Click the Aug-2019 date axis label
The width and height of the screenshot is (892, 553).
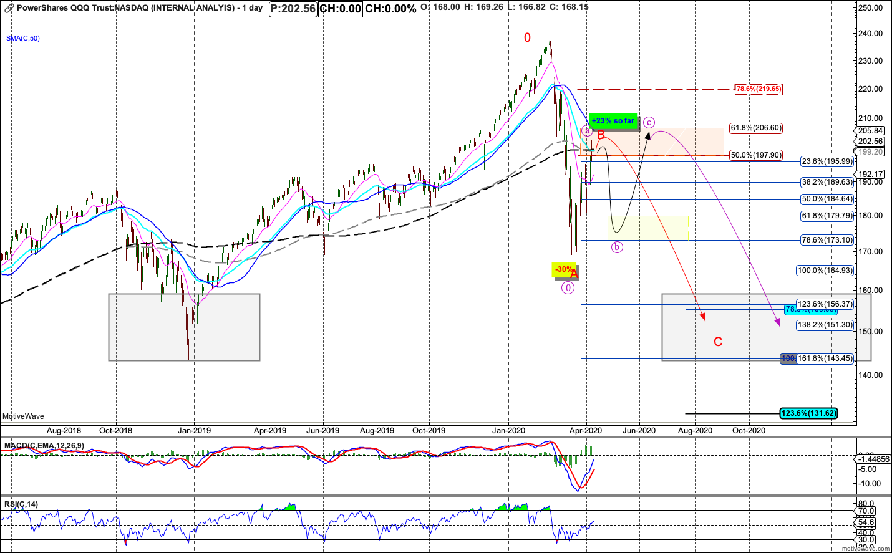377,430
